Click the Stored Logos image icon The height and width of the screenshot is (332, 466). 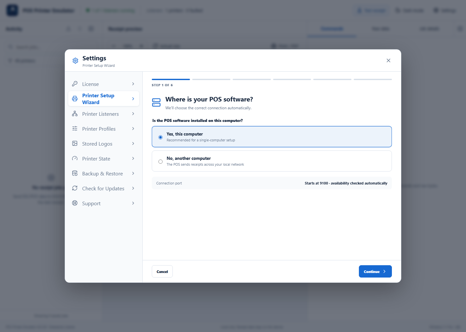click(x=75, y=143)
